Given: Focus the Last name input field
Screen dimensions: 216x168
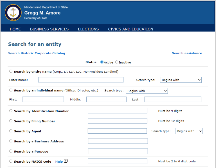Looking at the screenshot, I should [x=173, y=99].
